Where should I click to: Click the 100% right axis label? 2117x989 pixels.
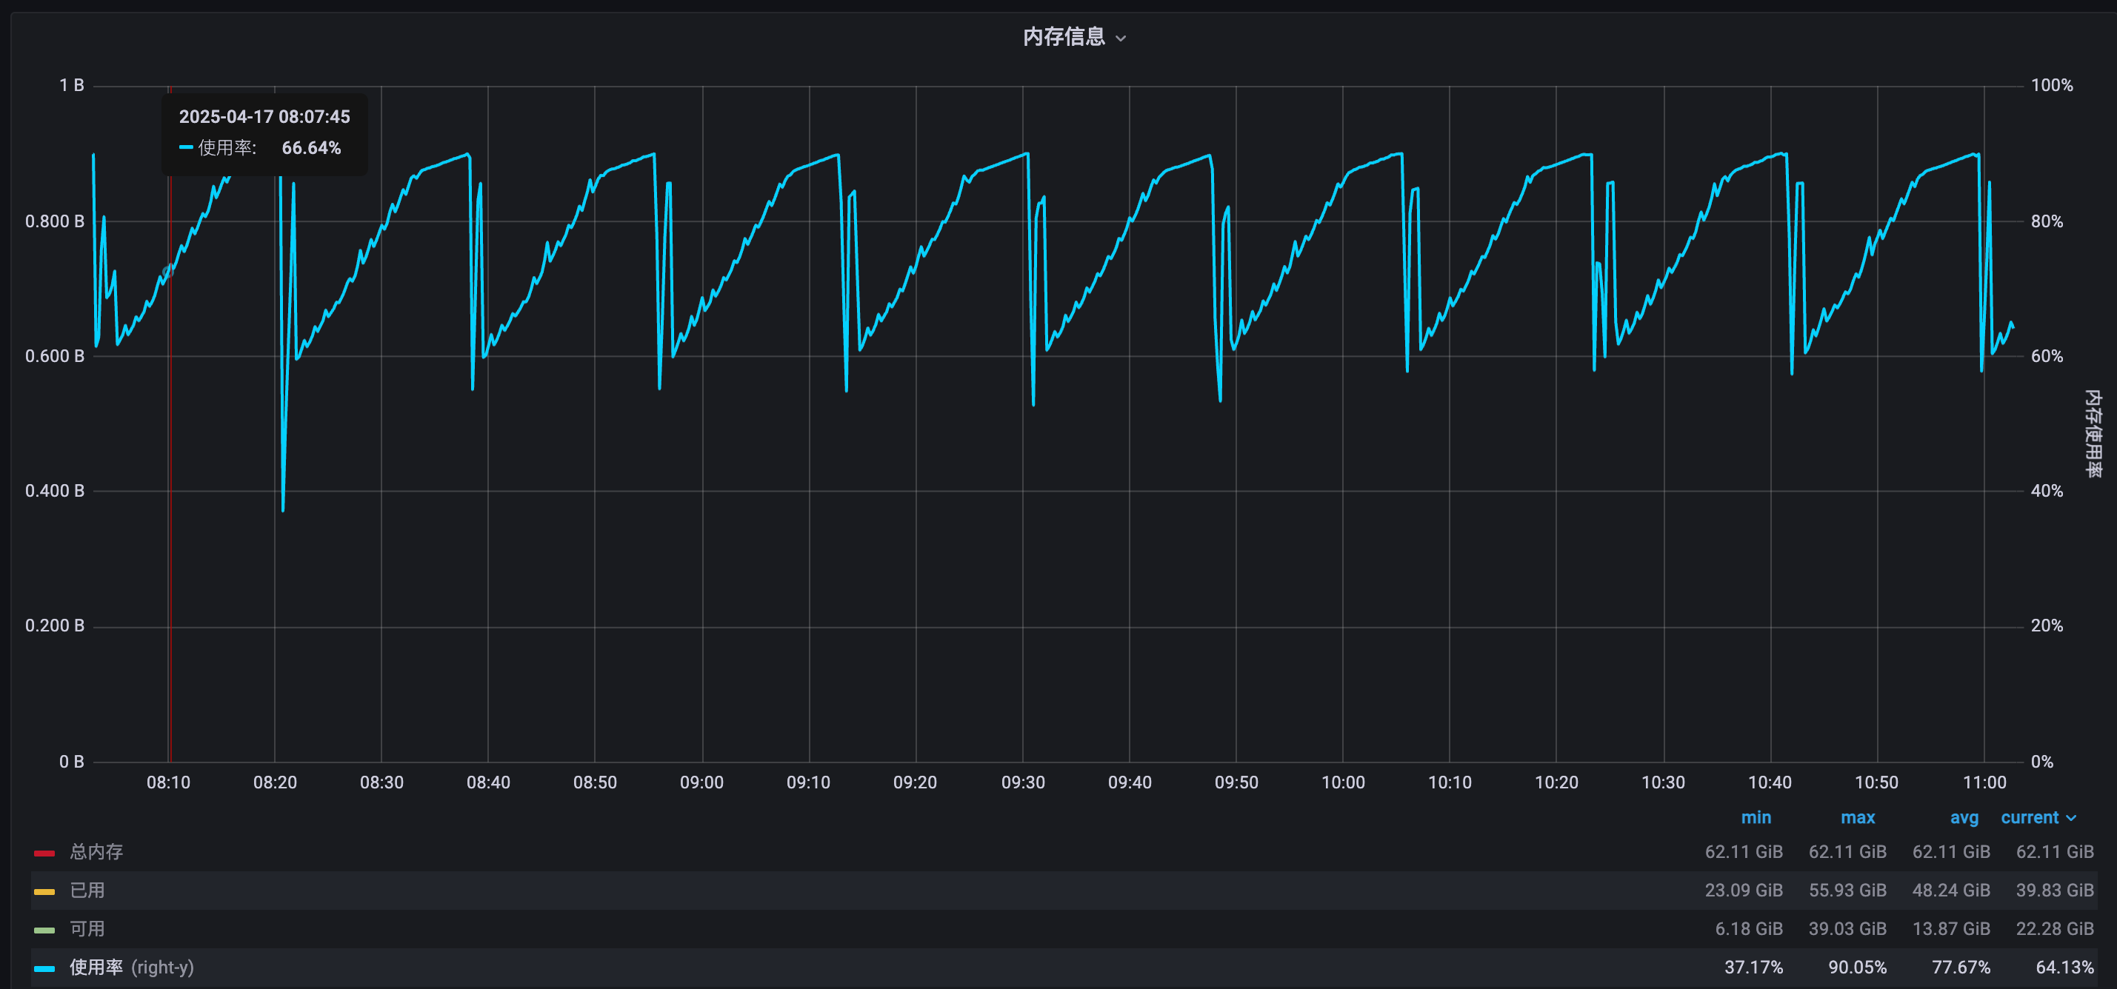[x=2051, y=85]
